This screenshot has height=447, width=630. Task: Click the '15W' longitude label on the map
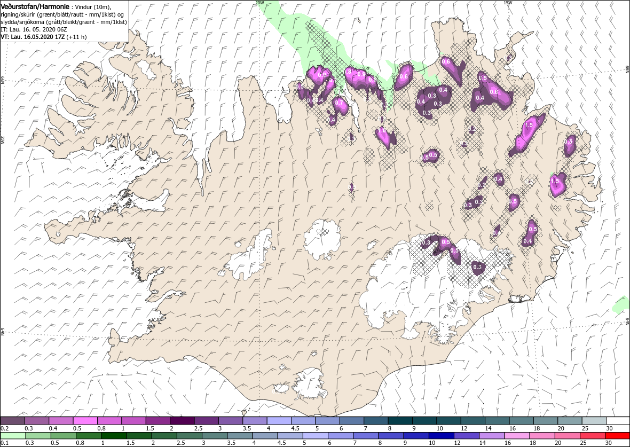508,3
